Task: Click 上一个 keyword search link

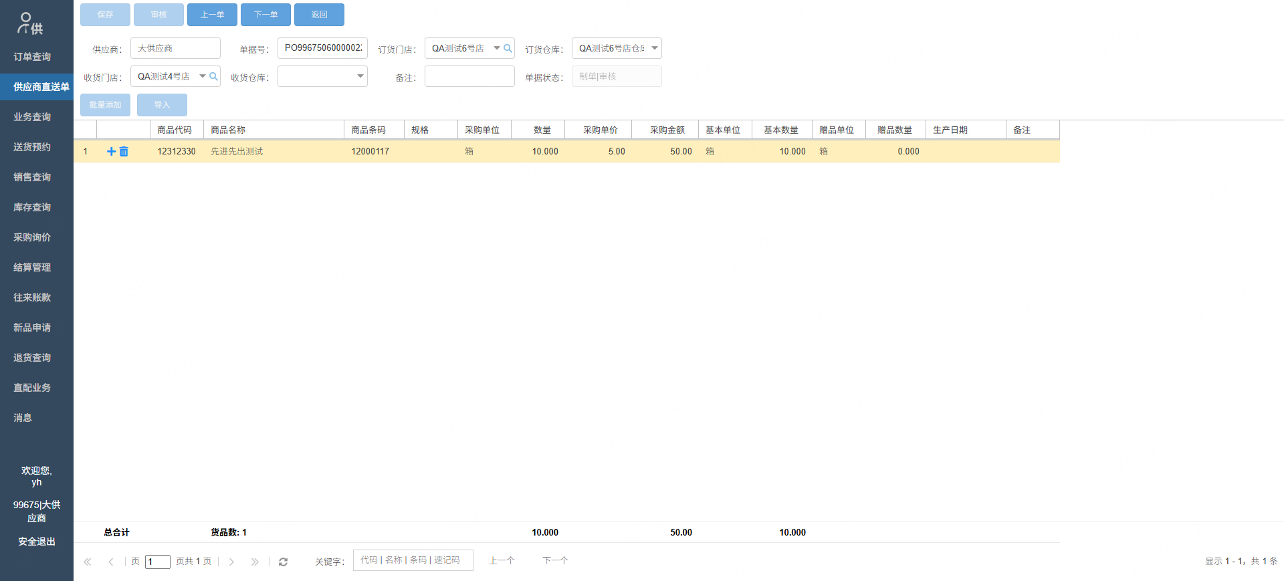Action: tap(502, 561)
